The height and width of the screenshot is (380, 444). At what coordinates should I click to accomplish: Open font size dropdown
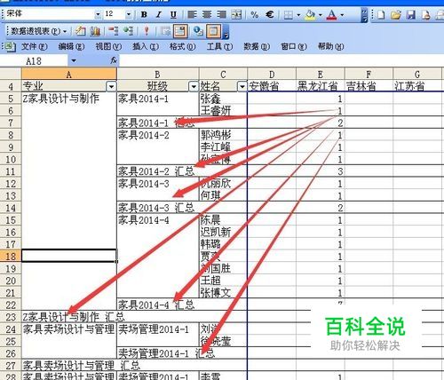tap(129, 14)
